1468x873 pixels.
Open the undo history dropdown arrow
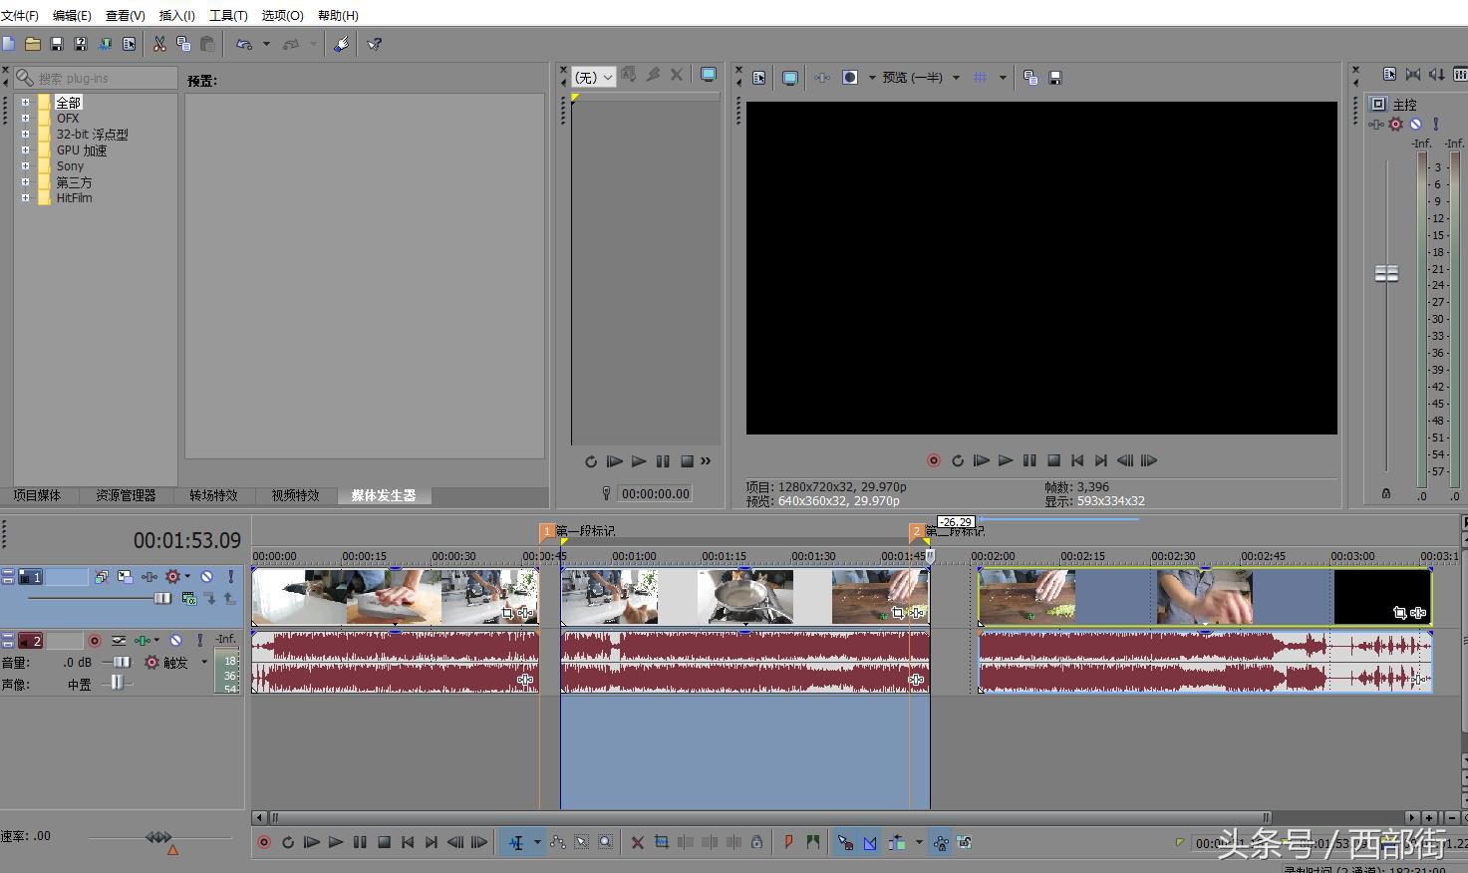[x=266, y=44]
